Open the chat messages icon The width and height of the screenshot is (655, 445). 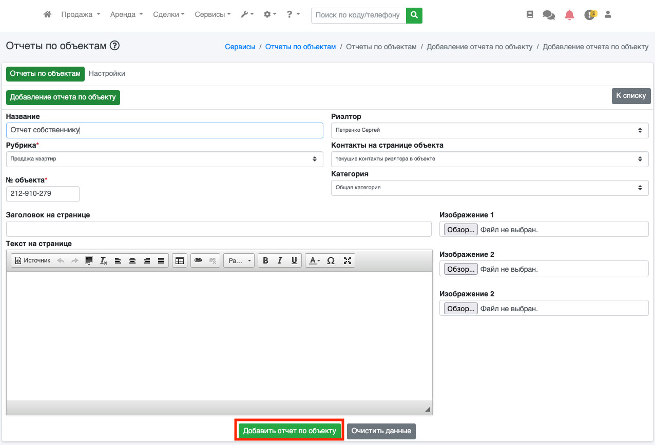coord(549,15)
